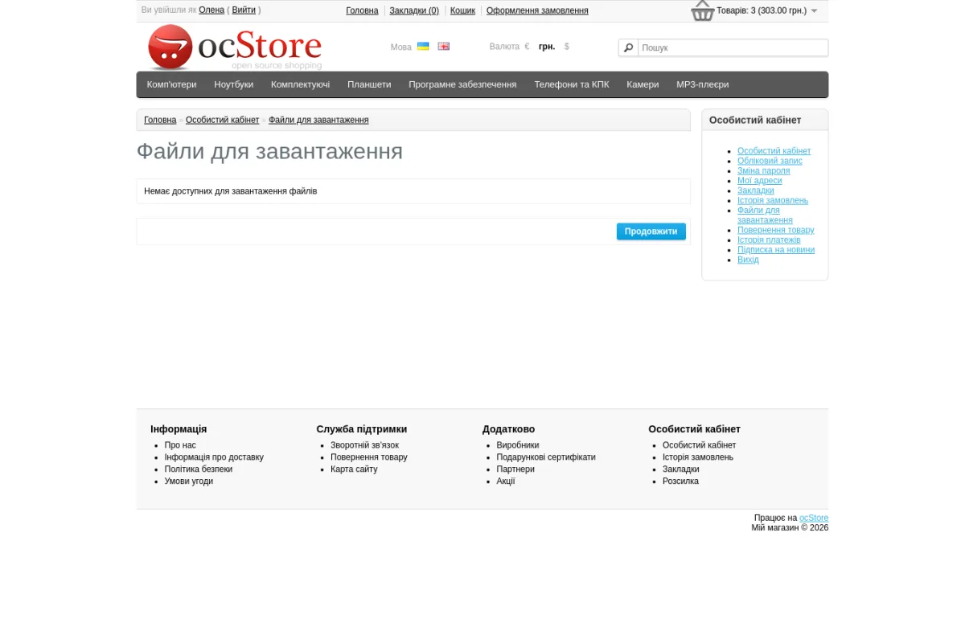Click the ocStore logo
This screenshot has height=635, width=965.
click(x=235, y=47)
